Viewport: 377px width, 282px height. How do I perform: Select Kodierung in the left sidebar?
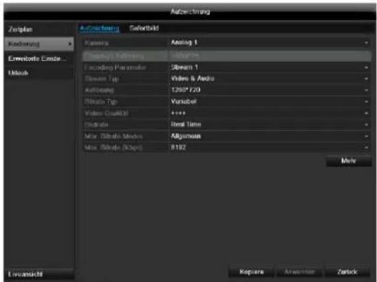39,44
